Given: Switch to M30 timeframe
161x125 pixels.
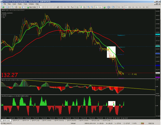Looking at the screenshot, I should [x=130, y=7].
